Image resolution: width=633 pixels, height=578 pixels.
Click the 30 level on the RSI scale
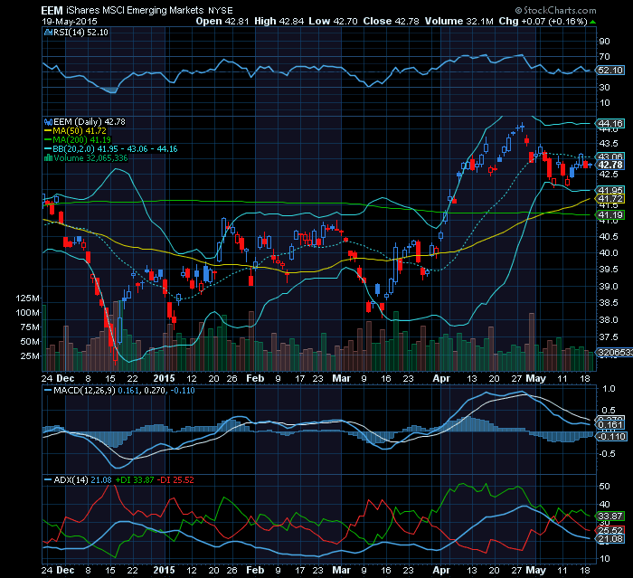(604, 87)
